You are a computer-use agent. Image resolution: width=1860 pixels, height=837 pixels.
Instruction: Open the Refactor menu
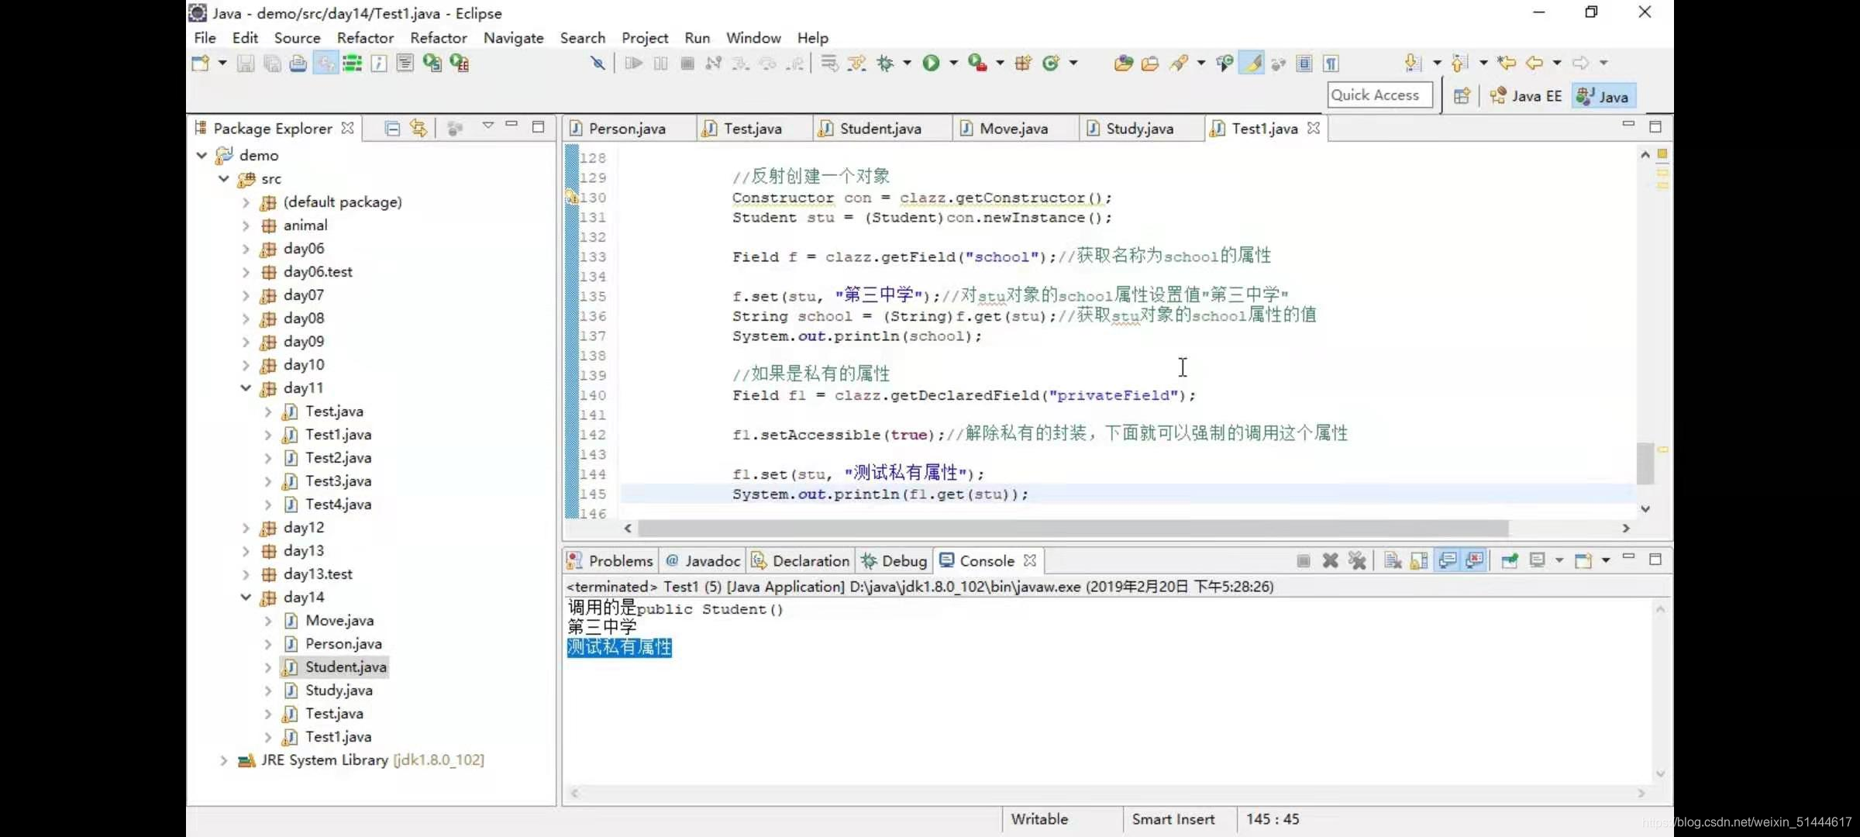[x=365, y=38]
